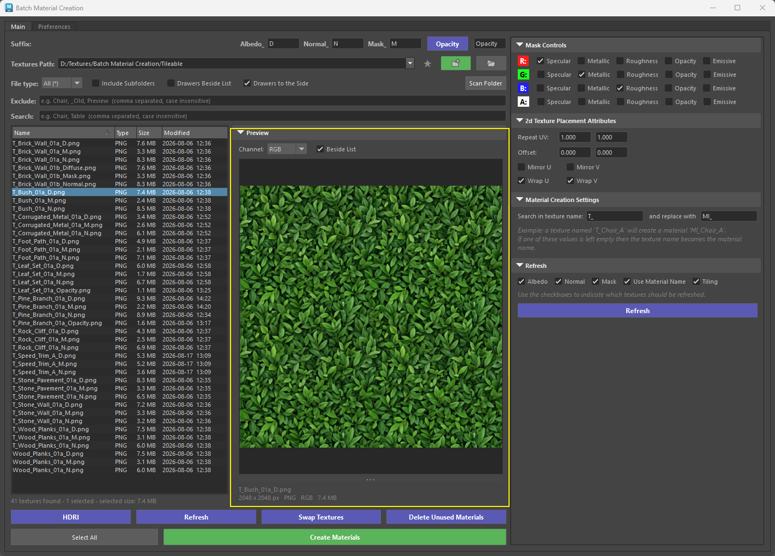
Task: Switch to the Preferences tab
Action: point(54,27)
